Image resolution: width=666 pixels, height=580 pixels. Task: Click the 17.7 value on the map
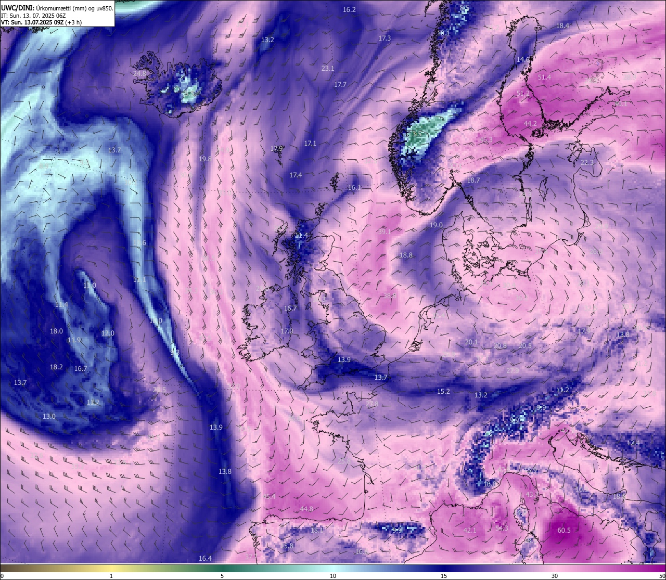click(x=340, y=84)
